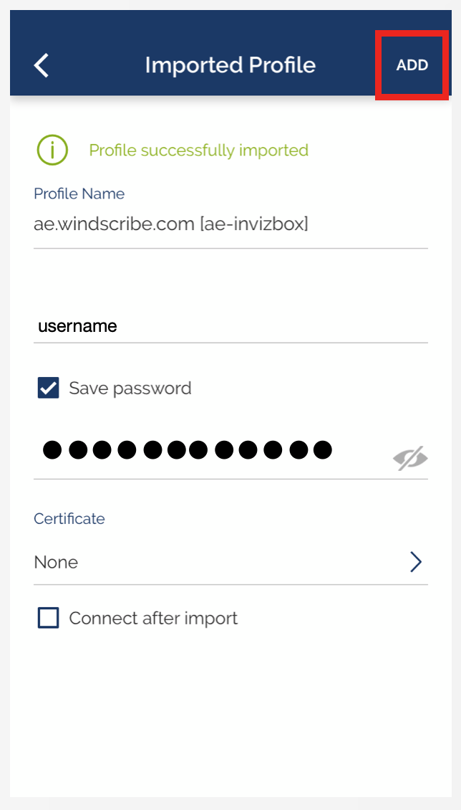
Task: Click the "Connect after import" label text
Action: point(153,618)
